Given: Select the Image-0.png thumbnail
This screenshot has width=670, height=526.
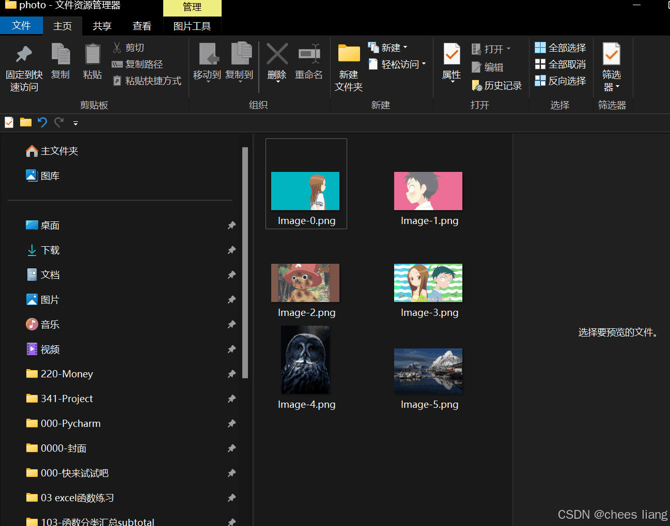Looking at the screenshot, I should click(305, 191).
